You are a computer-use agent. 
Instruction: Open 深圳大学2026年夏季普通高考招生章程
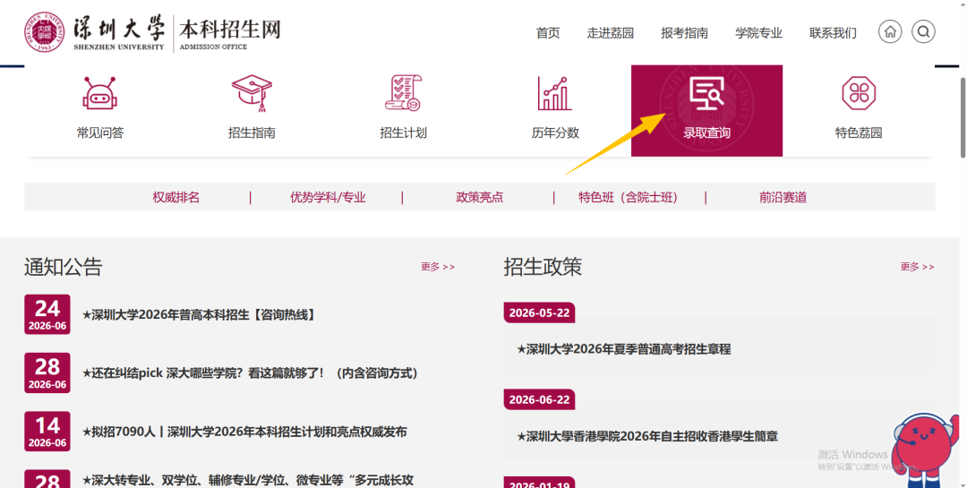coord(624,349)
